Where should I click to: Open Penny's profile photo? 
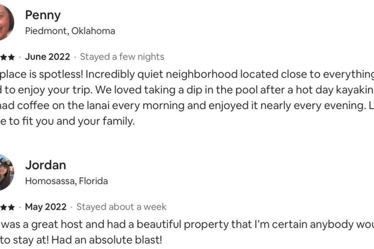click(7, 22)
